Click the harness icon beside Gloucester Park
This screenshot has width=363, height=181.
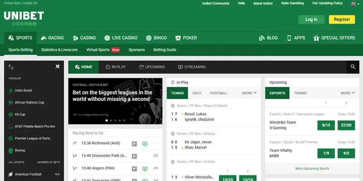[x=75, y=156]
